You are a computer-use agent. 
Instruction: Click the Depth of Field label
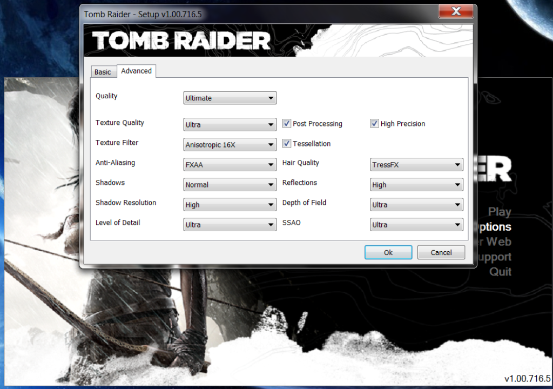pos(304,203)
